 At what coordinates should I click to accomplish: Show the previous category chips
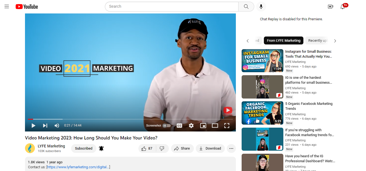[248, 41]
